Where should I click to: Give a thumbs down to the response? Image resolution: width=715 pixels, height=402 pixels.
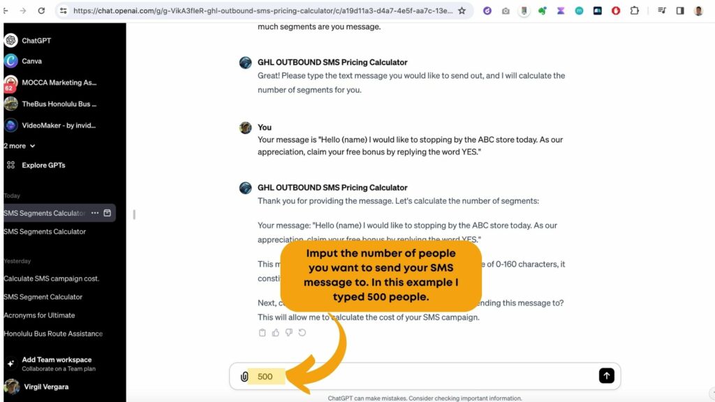288,333
